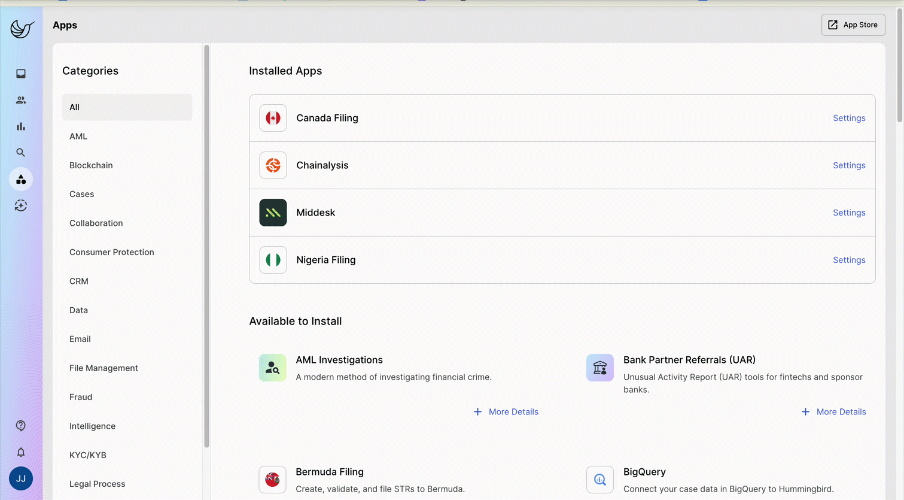This screenshot has width=904, height=500.
Task: Click the Nigeria Filing flag icon
Action: pyautogui.click(x=273, y=260)
